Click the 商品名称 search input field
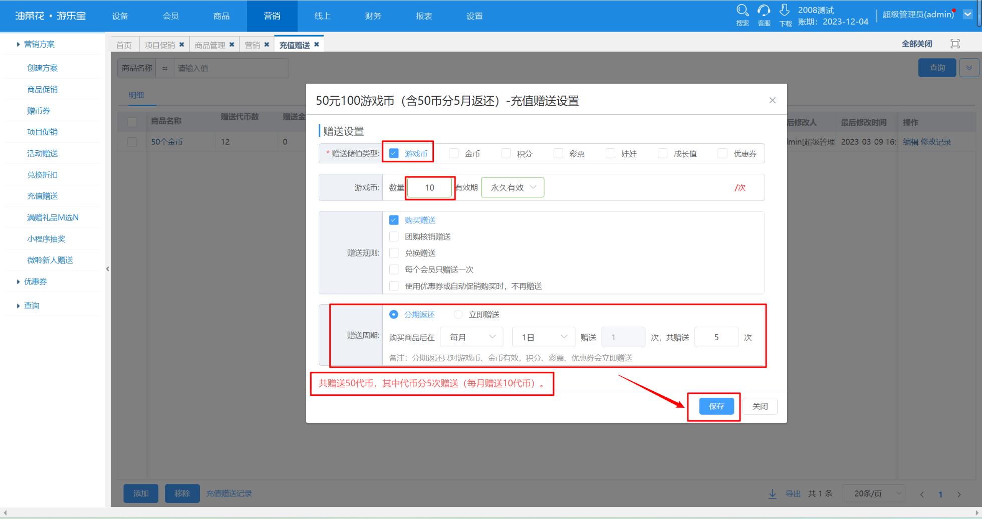This screenshot has width=982, height=519. 231,68
